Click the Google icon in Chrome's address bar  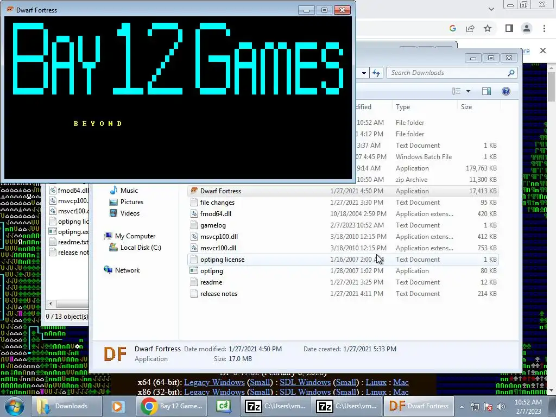coord(452,28)
